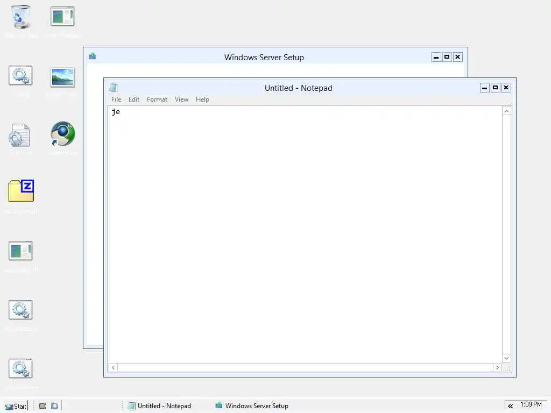
Task: Switch to Windows Server Setup taskbar button
Action: (252, 406)
